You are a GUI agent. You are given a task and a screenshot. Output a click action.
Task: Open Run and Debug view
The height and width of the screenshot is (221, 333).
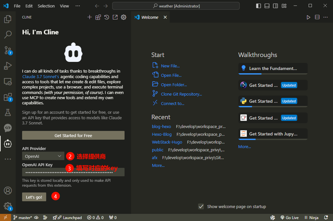pos(8,66)
